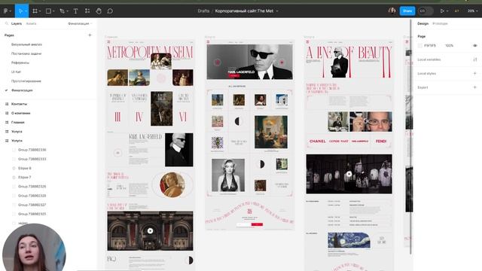Open the Визуальный анализ page
The width and height of the screenshot is (482, 271).
[26, 44]
